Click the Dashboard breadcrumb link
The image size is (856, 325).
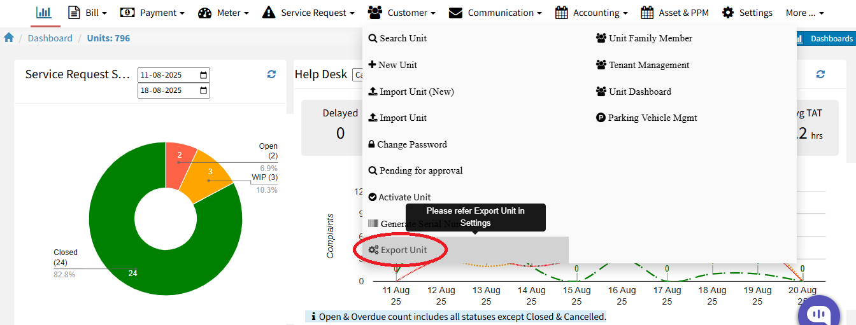pos(50,38)
